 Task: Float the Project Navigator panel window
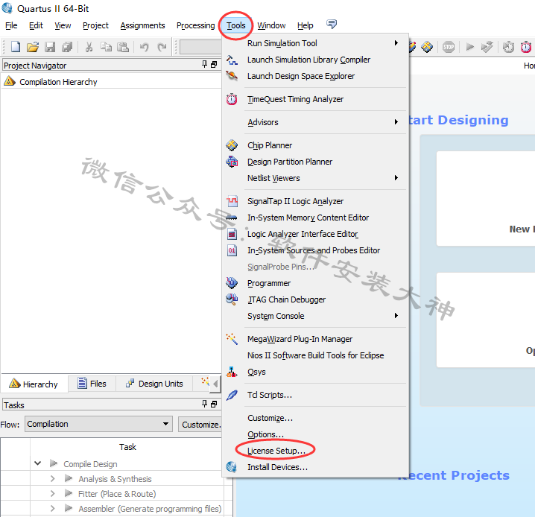214,64
